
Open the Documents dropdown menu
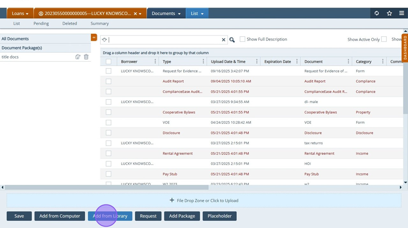(x=166, y=14)
